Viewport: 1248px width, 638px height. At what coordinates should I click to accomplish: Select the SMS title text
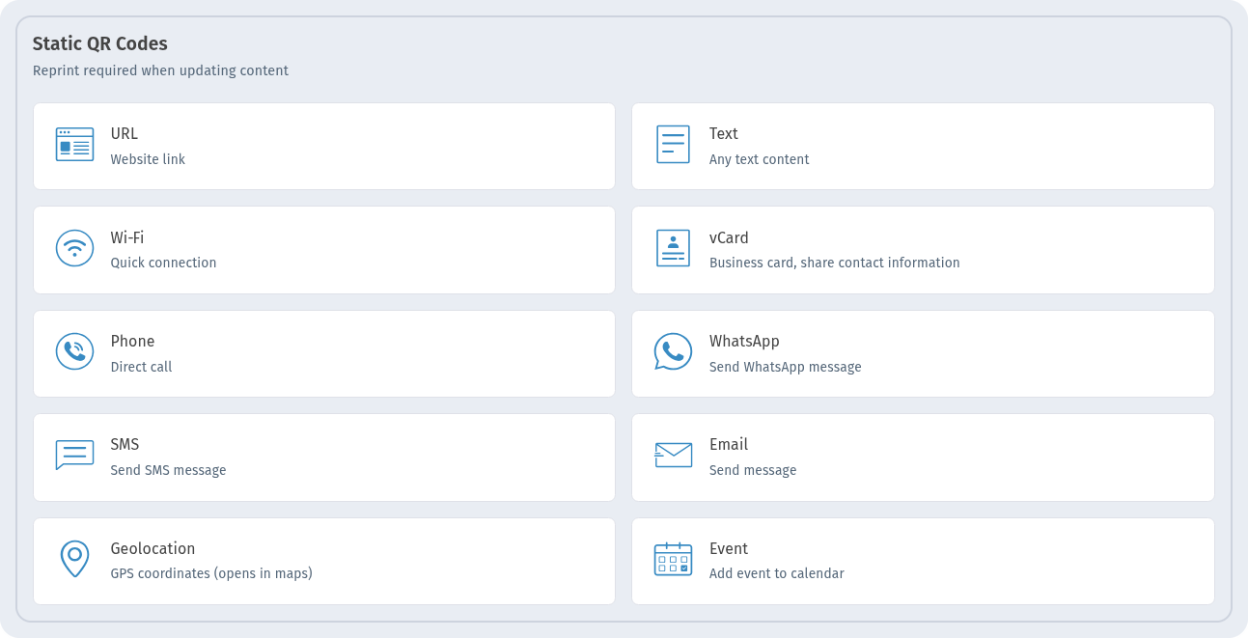[x=125, y=444]
